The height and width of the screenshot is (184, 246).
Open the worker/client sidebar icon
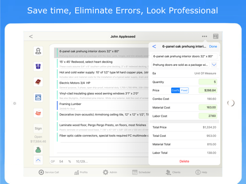click(x=38, y=51)
